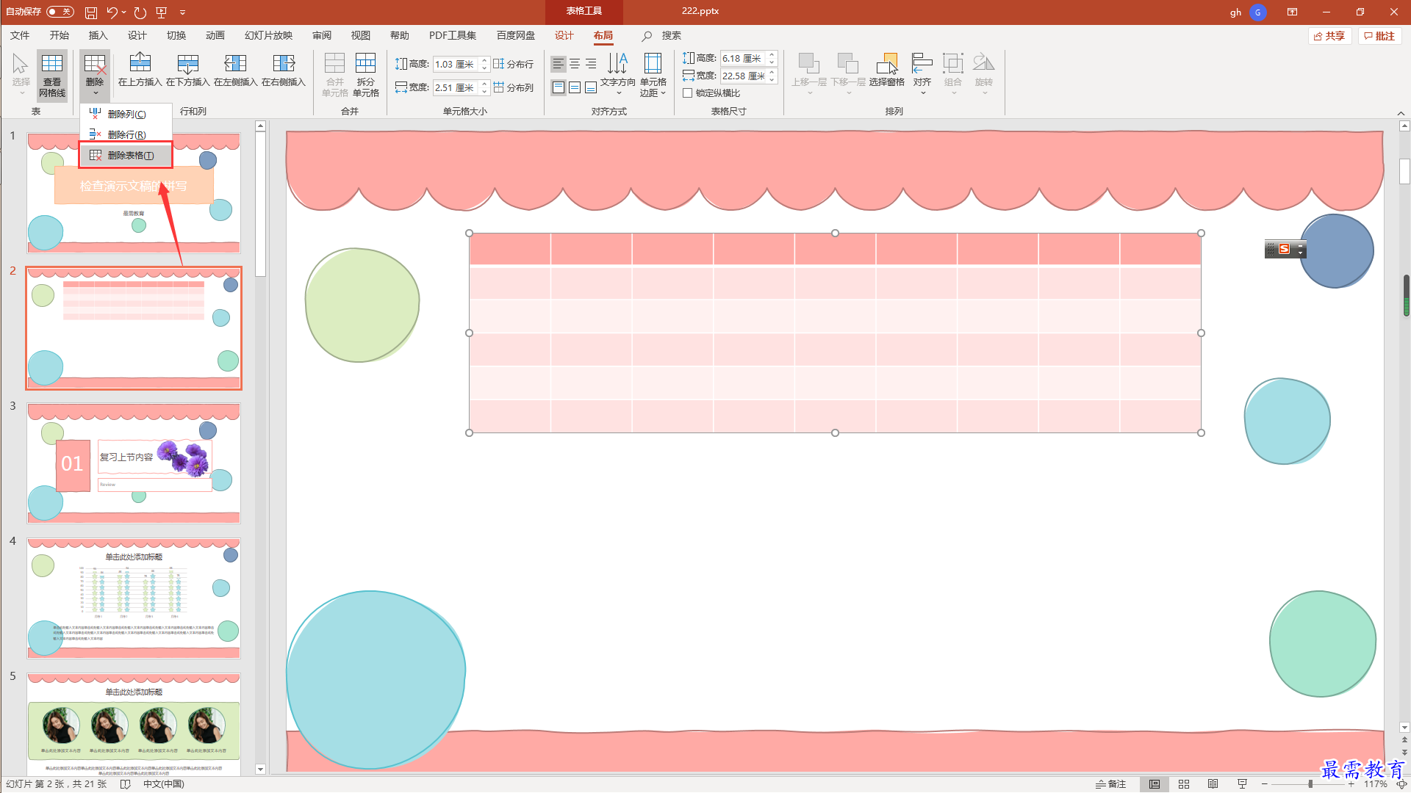Enable lock aspect ratio (锁定纵横比) checkbox
1411x793 pixels.
[688, 93]
